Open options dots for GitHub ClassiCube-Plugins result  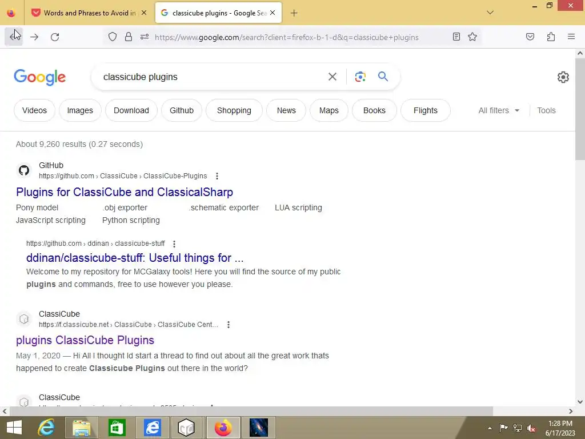pos(217,176)
